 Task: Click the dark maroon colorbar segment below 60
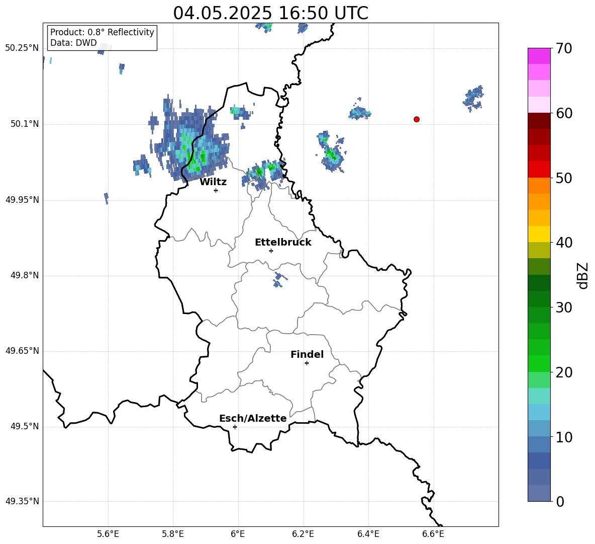click(539, 121)
